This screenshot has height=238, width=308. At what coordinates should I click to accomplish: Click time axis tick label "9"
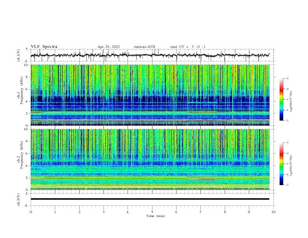249,212
